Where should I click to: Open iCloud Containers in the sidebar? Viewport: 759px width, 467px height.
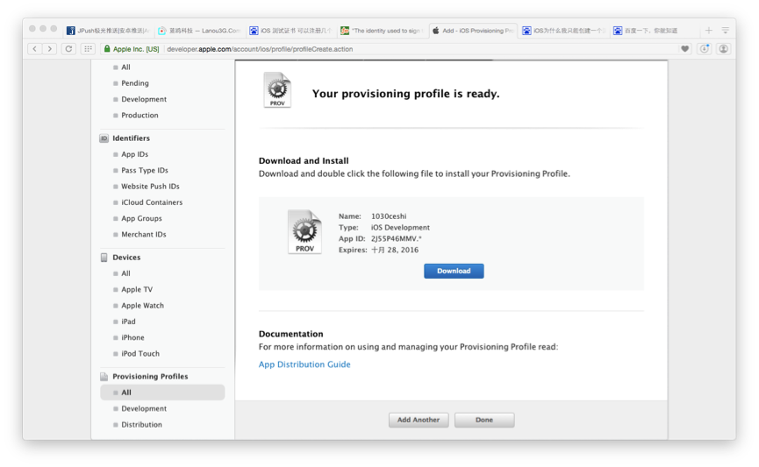point(152,202)
